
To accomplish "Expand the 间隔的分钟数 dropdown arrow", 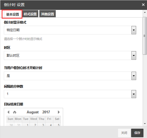I will coord(134,94).
